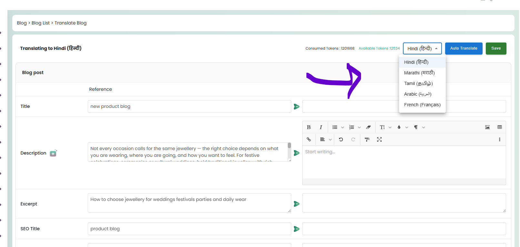Click the 'Reference' column header
This screenshot has width=520, height=247.
click(x=100, y=89)
